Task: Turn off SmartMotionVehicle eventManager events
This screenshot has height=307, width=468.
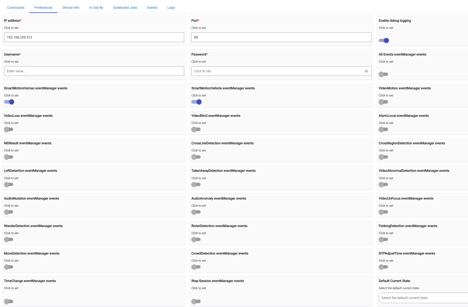Action: 196,102
